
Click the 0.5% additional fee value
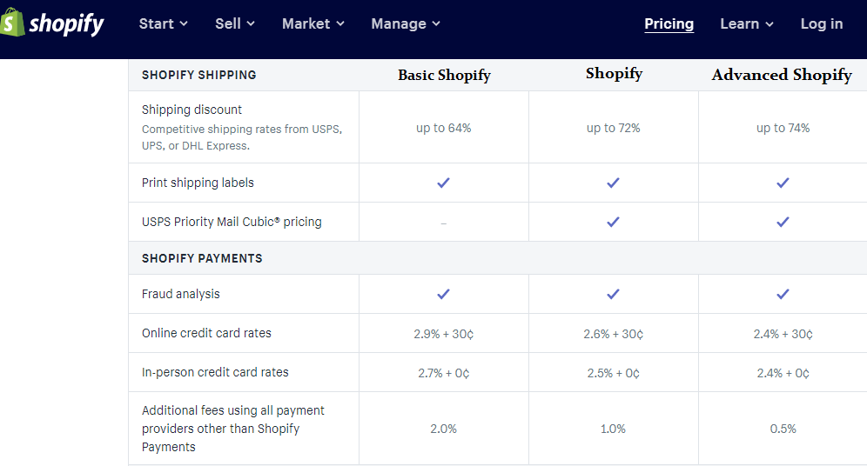pos(783,429)
